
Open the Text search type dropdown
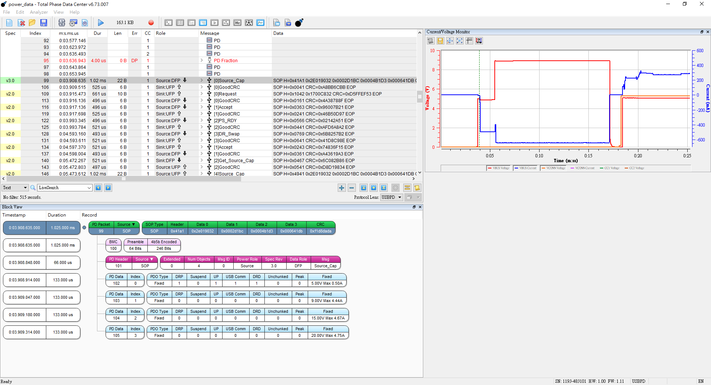tap(15, 188)
